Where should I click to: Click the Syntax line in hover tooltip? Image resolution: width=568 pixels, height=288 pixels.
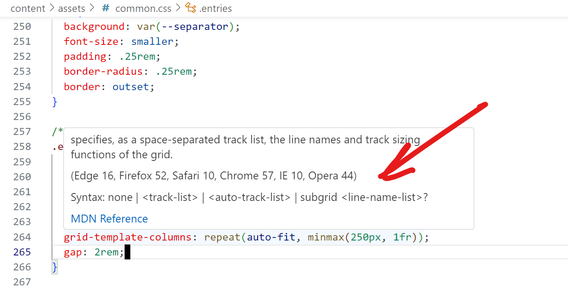pyautogui.click(x=249, y=197)
